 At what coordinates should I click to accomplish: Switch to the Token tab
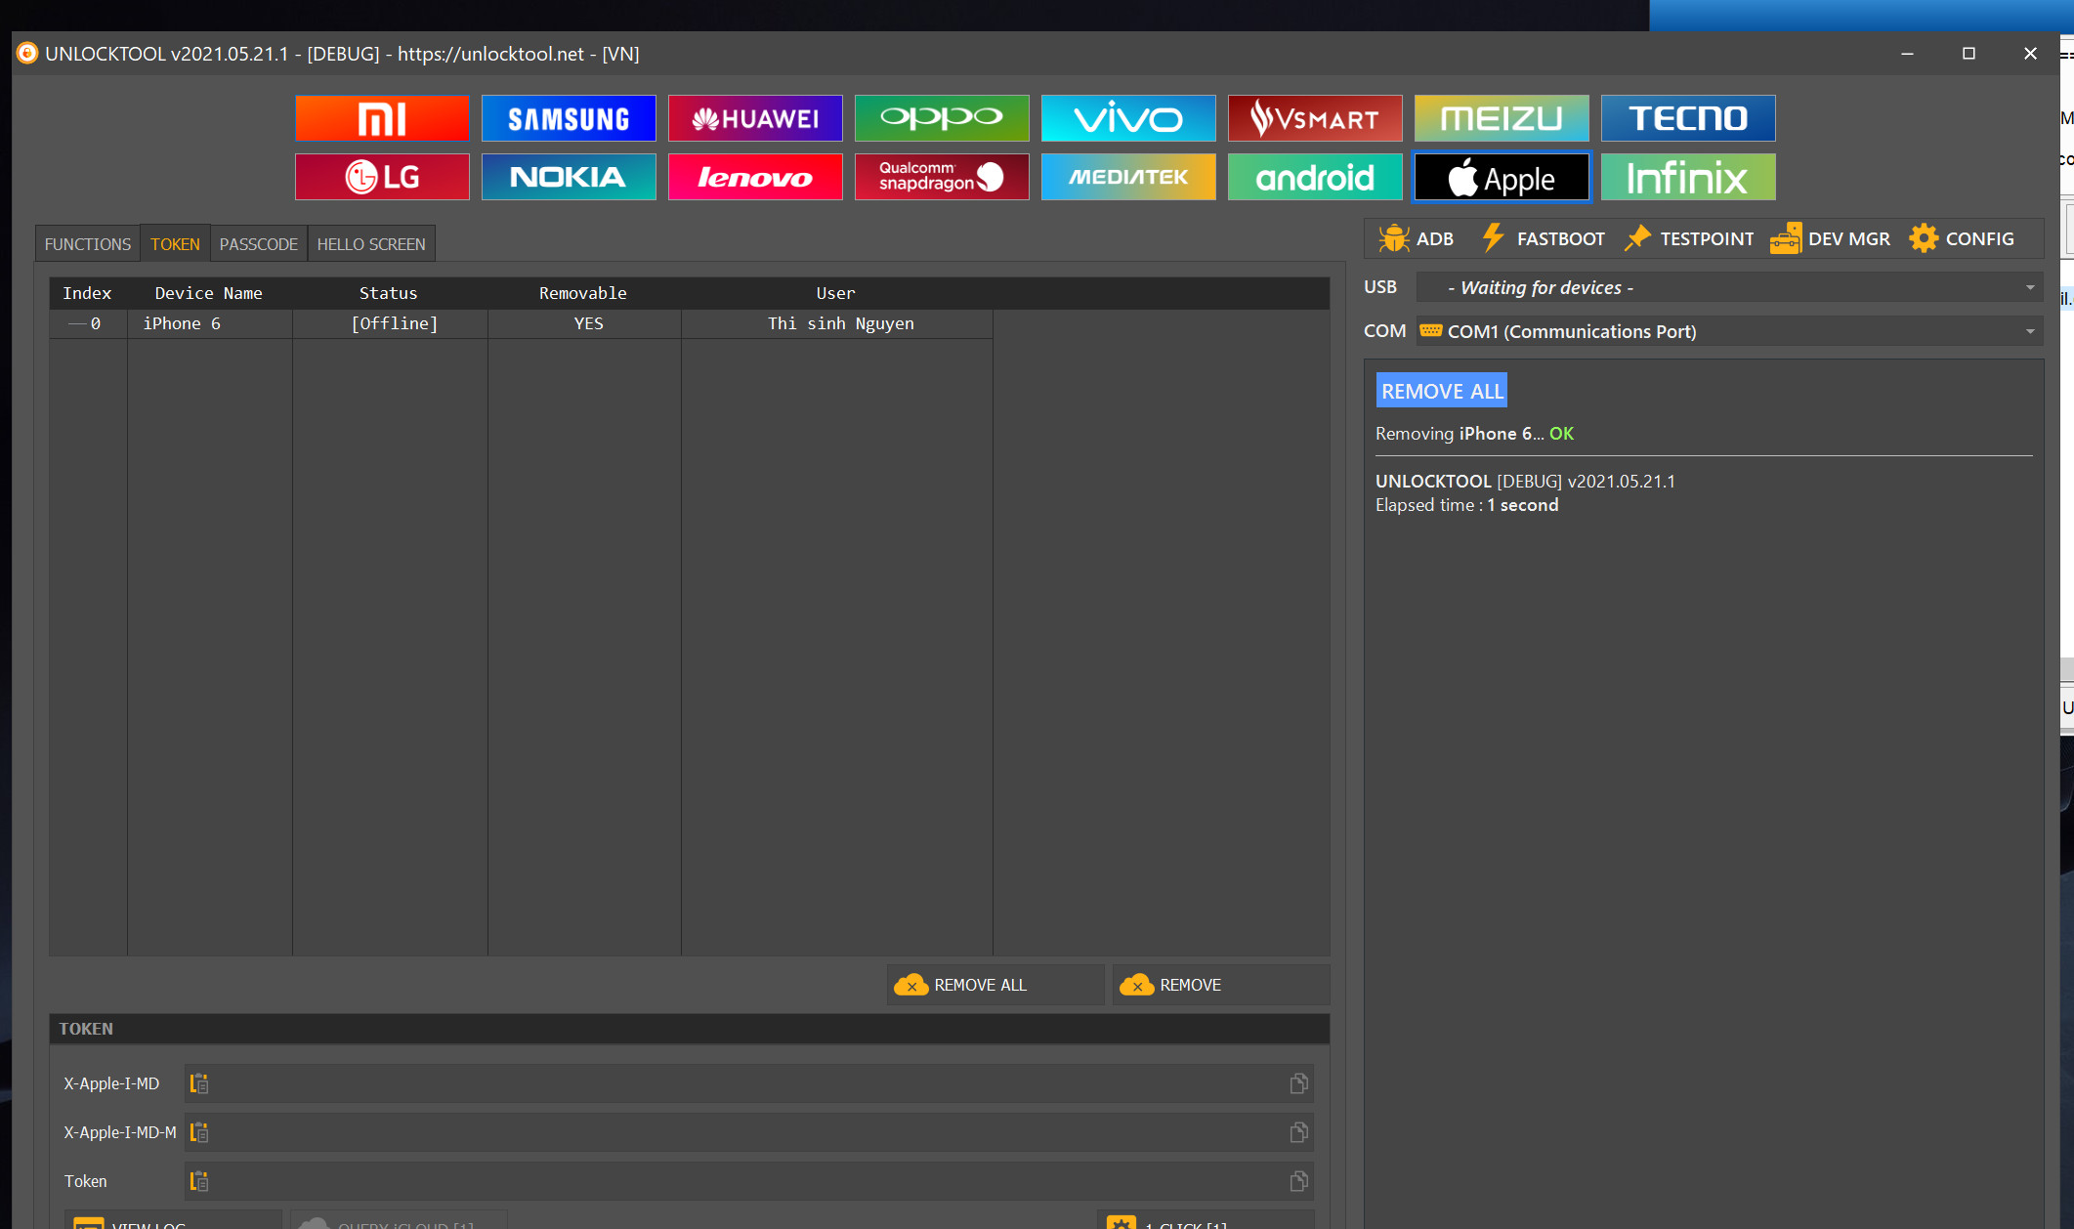(175, 244)
